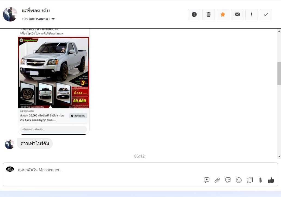Screen dimensions: 281x197
Task: Click the documents icon in reply toolbar
Action: coord(250,180)
